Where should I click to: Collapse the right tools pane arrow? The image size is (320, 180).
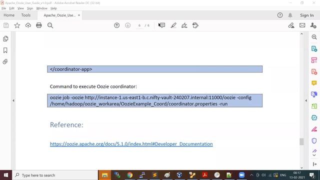(x=306, y=100)
